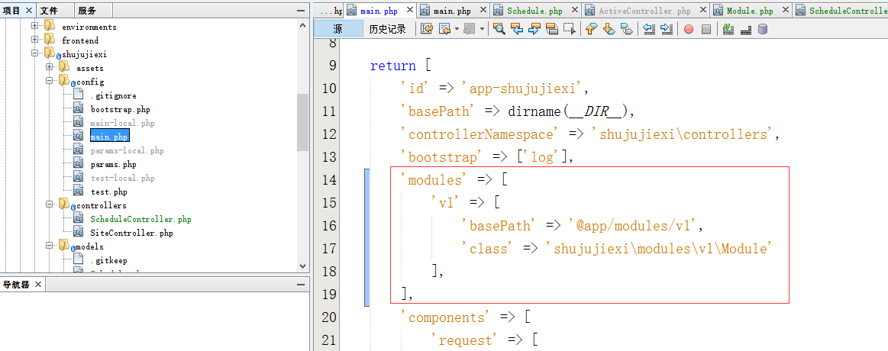
Task: Click the Stop Macro Recording square icon
Action: coord(706,29)
